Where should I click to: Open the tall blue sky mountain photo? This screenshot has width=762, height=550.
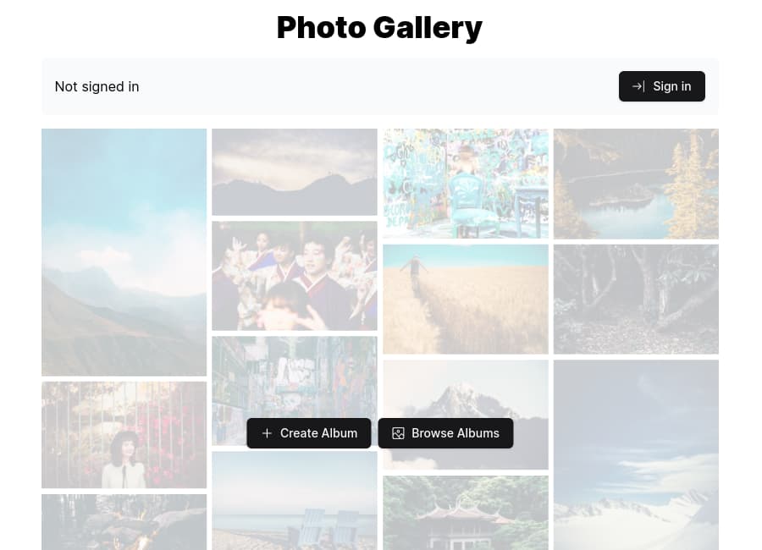124,252
